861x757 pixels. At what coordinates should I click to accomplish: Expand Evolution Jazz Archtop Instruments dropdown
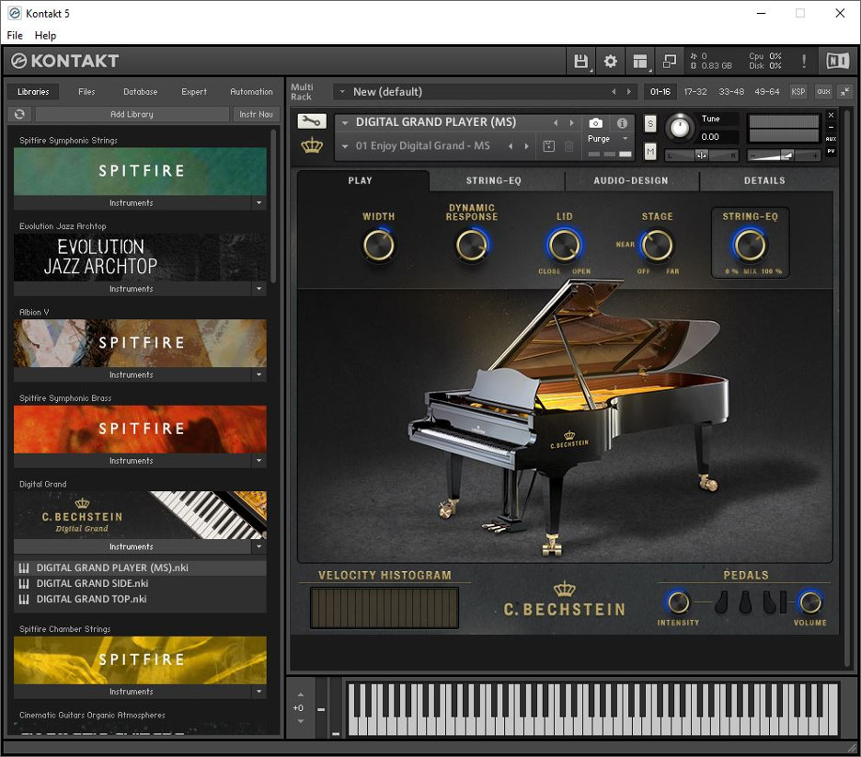[x=258, y=289]
